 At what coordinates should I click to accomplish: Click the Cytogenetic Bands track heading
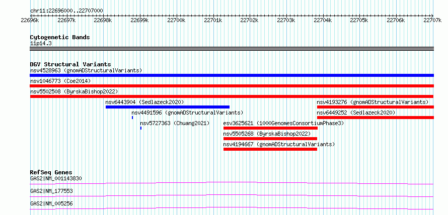(60, 37)
